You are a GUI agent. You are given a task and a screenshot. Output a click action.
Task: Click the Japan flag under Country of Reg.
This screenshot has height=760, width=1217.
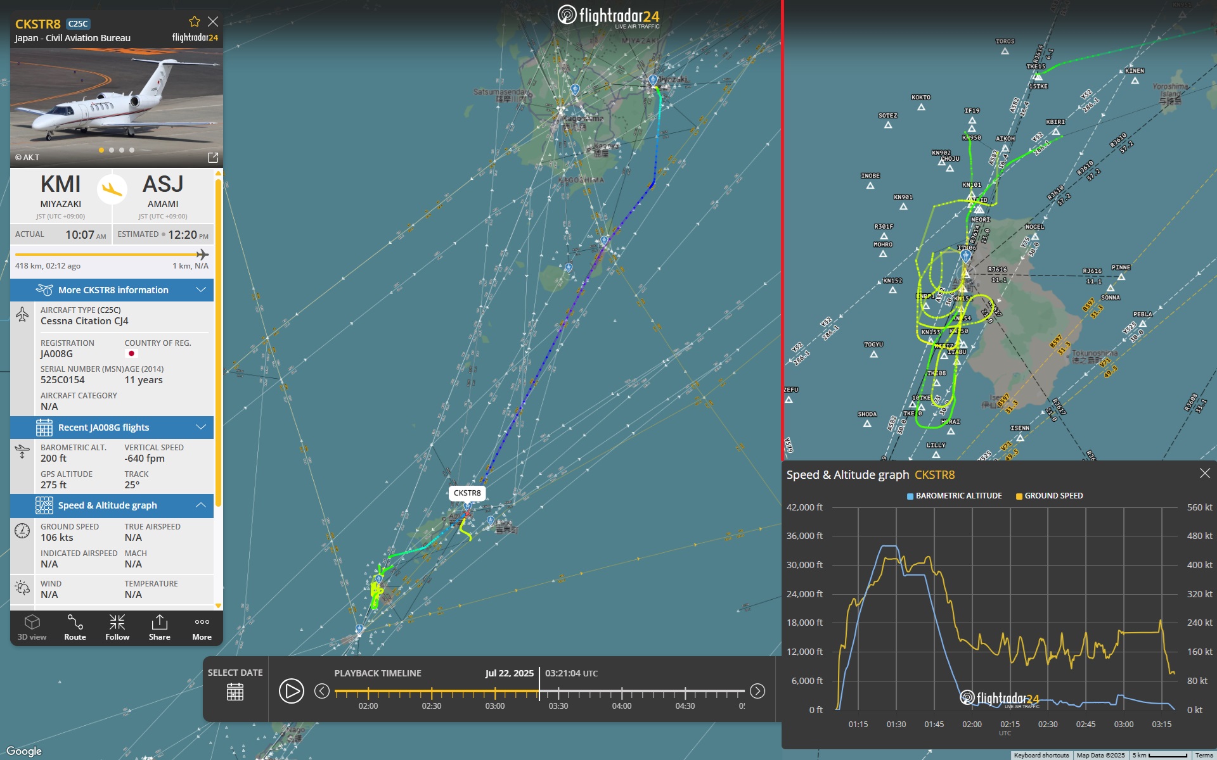[x=132, y=354]
